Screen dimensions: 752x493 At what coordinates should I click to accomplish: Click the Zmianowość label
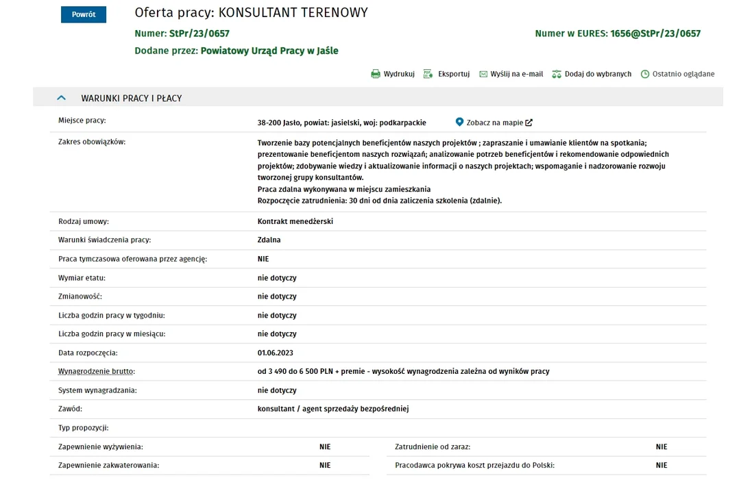(x=80, y=296)
